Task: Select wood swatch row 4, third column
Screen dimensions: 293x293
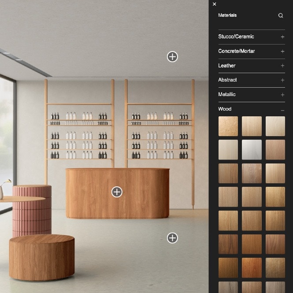Action: [275, 197]
